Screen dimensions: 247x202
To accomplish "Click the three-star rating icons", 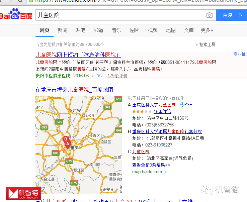I will click(x=142, y=111).
